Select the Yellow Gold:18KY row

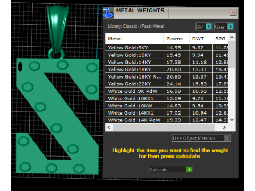coord(167,70)
